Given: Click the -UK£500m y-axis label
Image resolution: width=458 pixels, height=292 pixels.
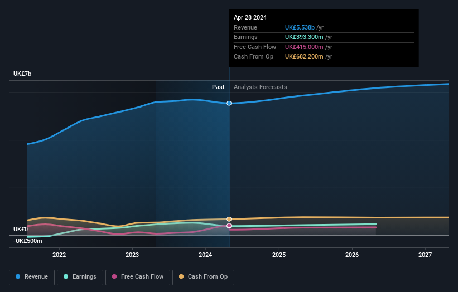Looking at the screenshot, I should tap(27, 241).
